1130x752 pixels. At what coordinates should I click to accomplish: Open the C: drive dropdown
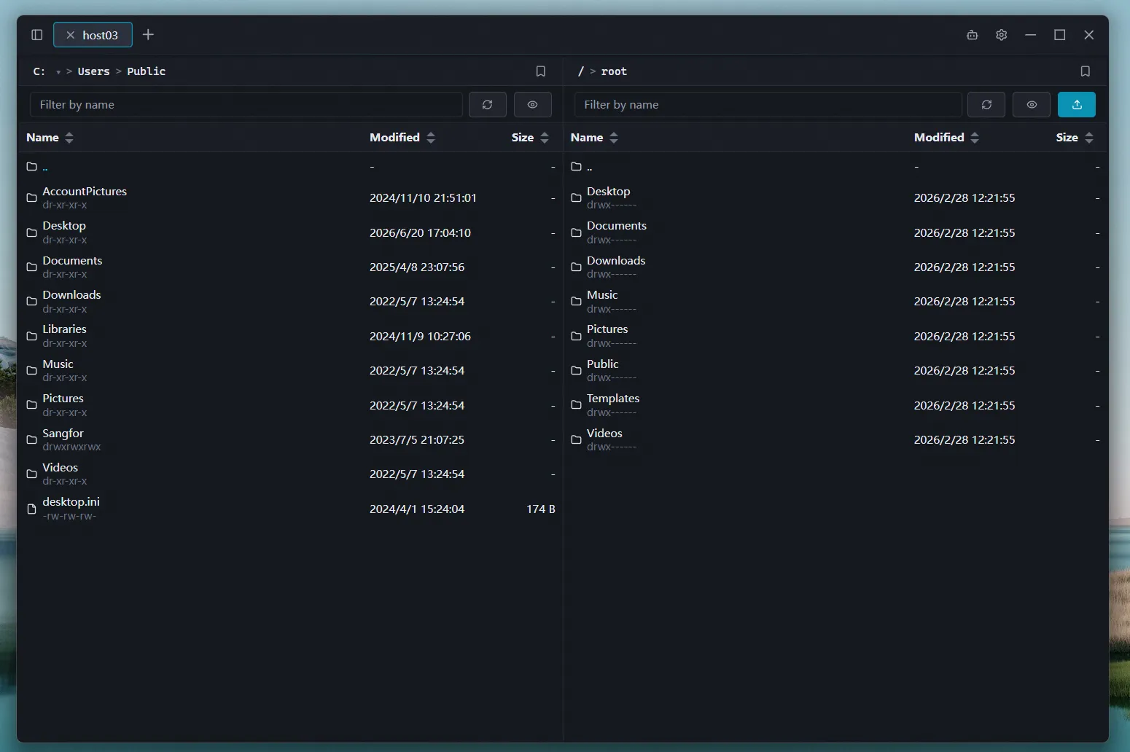[58, 72]
